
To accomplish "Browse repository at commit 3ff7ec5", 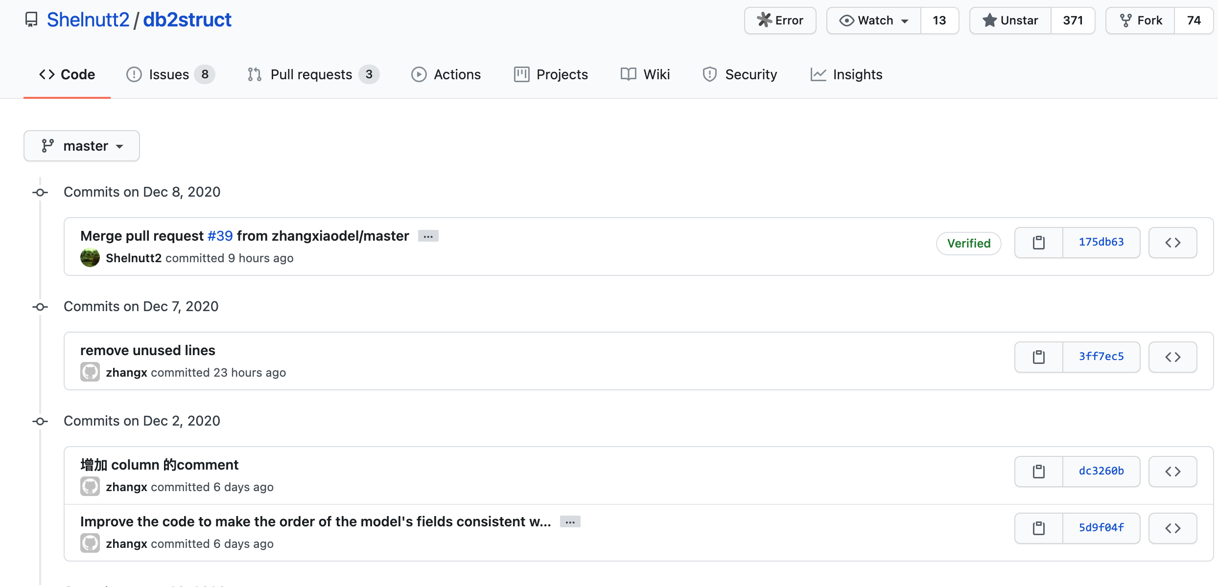I will [x=1172, y=357].
